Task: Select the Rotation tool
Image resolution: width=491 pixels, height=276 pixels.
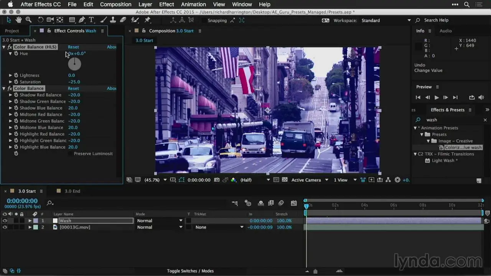Action: [x=40, y=20]
